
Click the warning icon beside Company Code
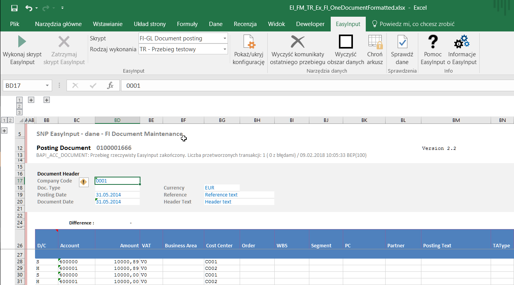point(84,182)
